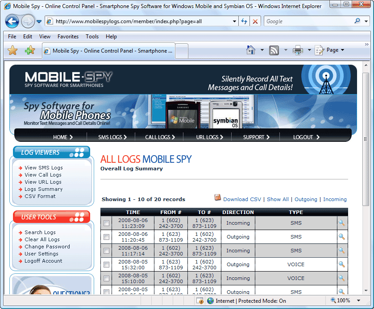This screenshot has height=309, width=374.
Task: Open the File menu
Action: click(x=12, y=37)
